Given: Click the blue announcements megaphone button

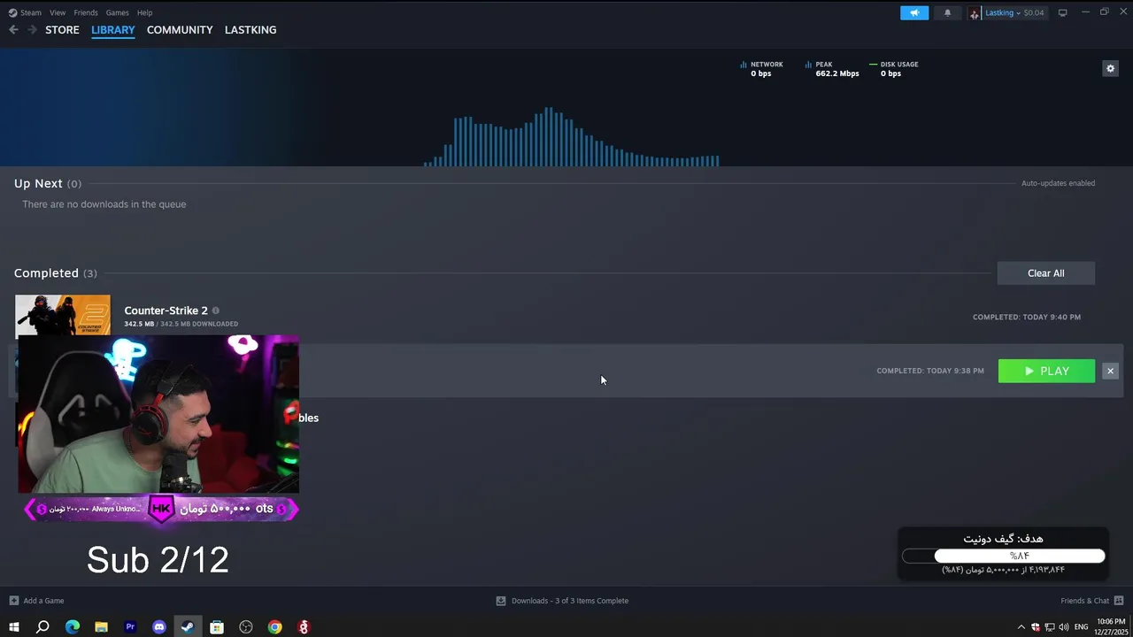Looking at the screenshot, I should [914, 12].
